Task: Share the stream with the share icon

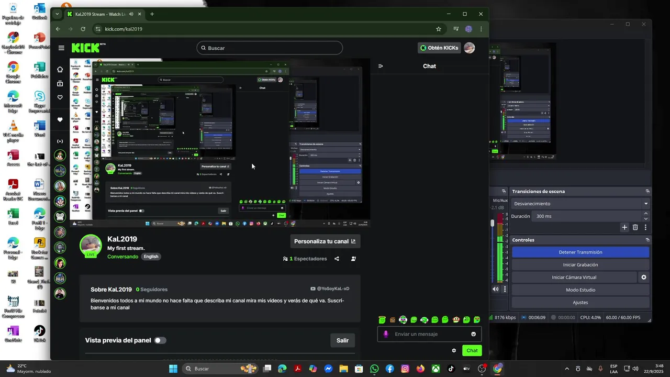Action: [337, 259]
